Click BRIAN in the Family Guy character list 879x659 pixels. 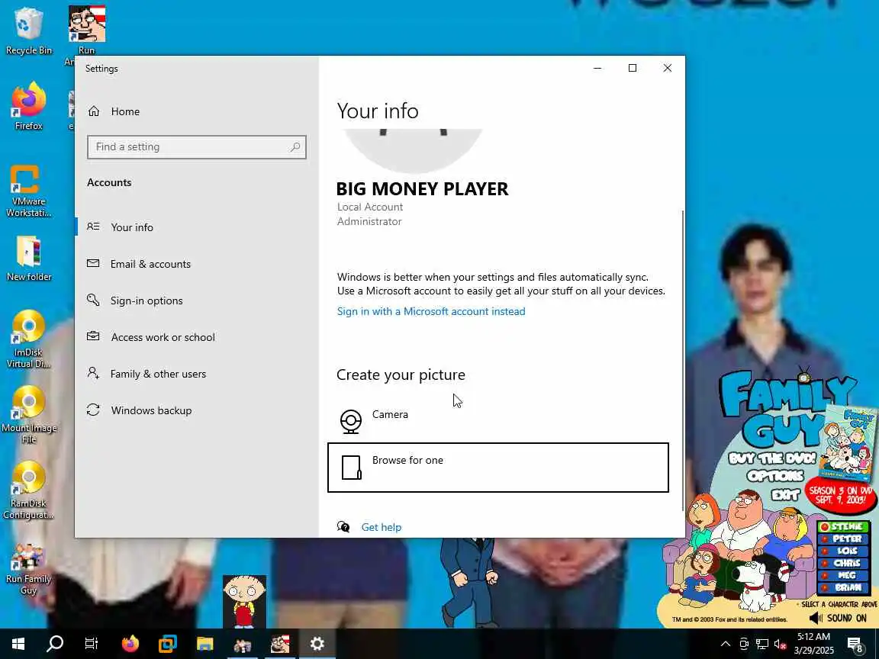tap(843, 588)
